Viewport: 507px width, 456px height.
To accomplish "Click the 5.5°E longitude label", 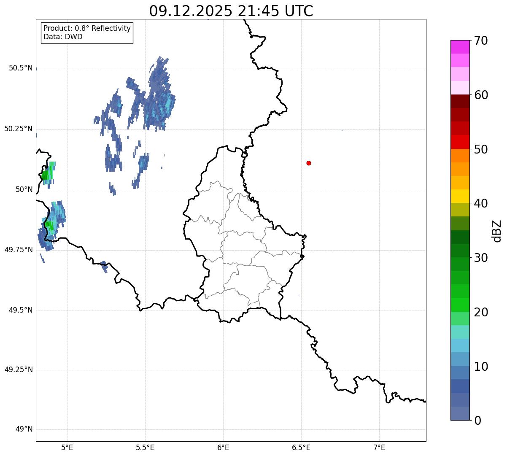I will (x=145, y=447).
